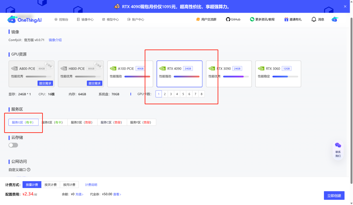Click the RTX 3060 performance bar

(285, 77)
